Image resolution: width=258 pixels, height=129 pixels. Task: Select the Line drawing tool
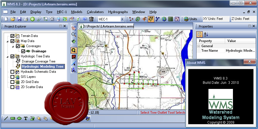point(6,118)
